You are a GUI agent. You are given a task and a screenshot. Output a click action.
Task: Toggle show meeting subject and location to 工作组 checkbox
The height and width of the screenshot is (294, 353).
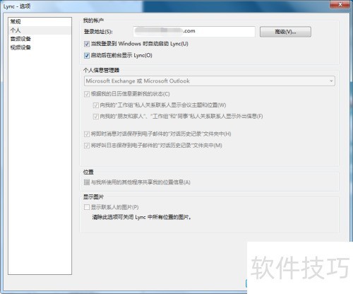tap(95, 105)
